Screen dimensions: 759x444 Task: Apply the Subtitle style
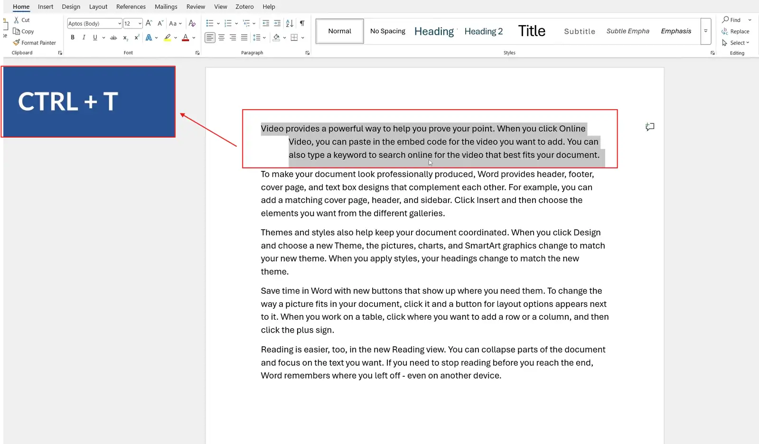[580, 31]
